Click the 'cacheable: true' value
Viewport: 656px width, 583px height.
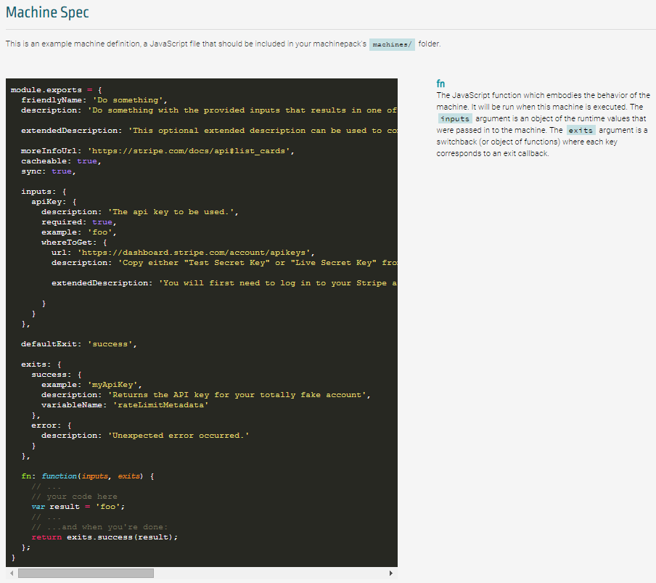(x=87, y=161)
